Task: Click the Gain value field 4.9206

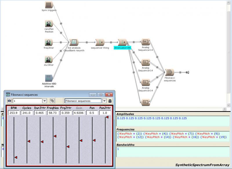Action: click(x=79, y=113)
